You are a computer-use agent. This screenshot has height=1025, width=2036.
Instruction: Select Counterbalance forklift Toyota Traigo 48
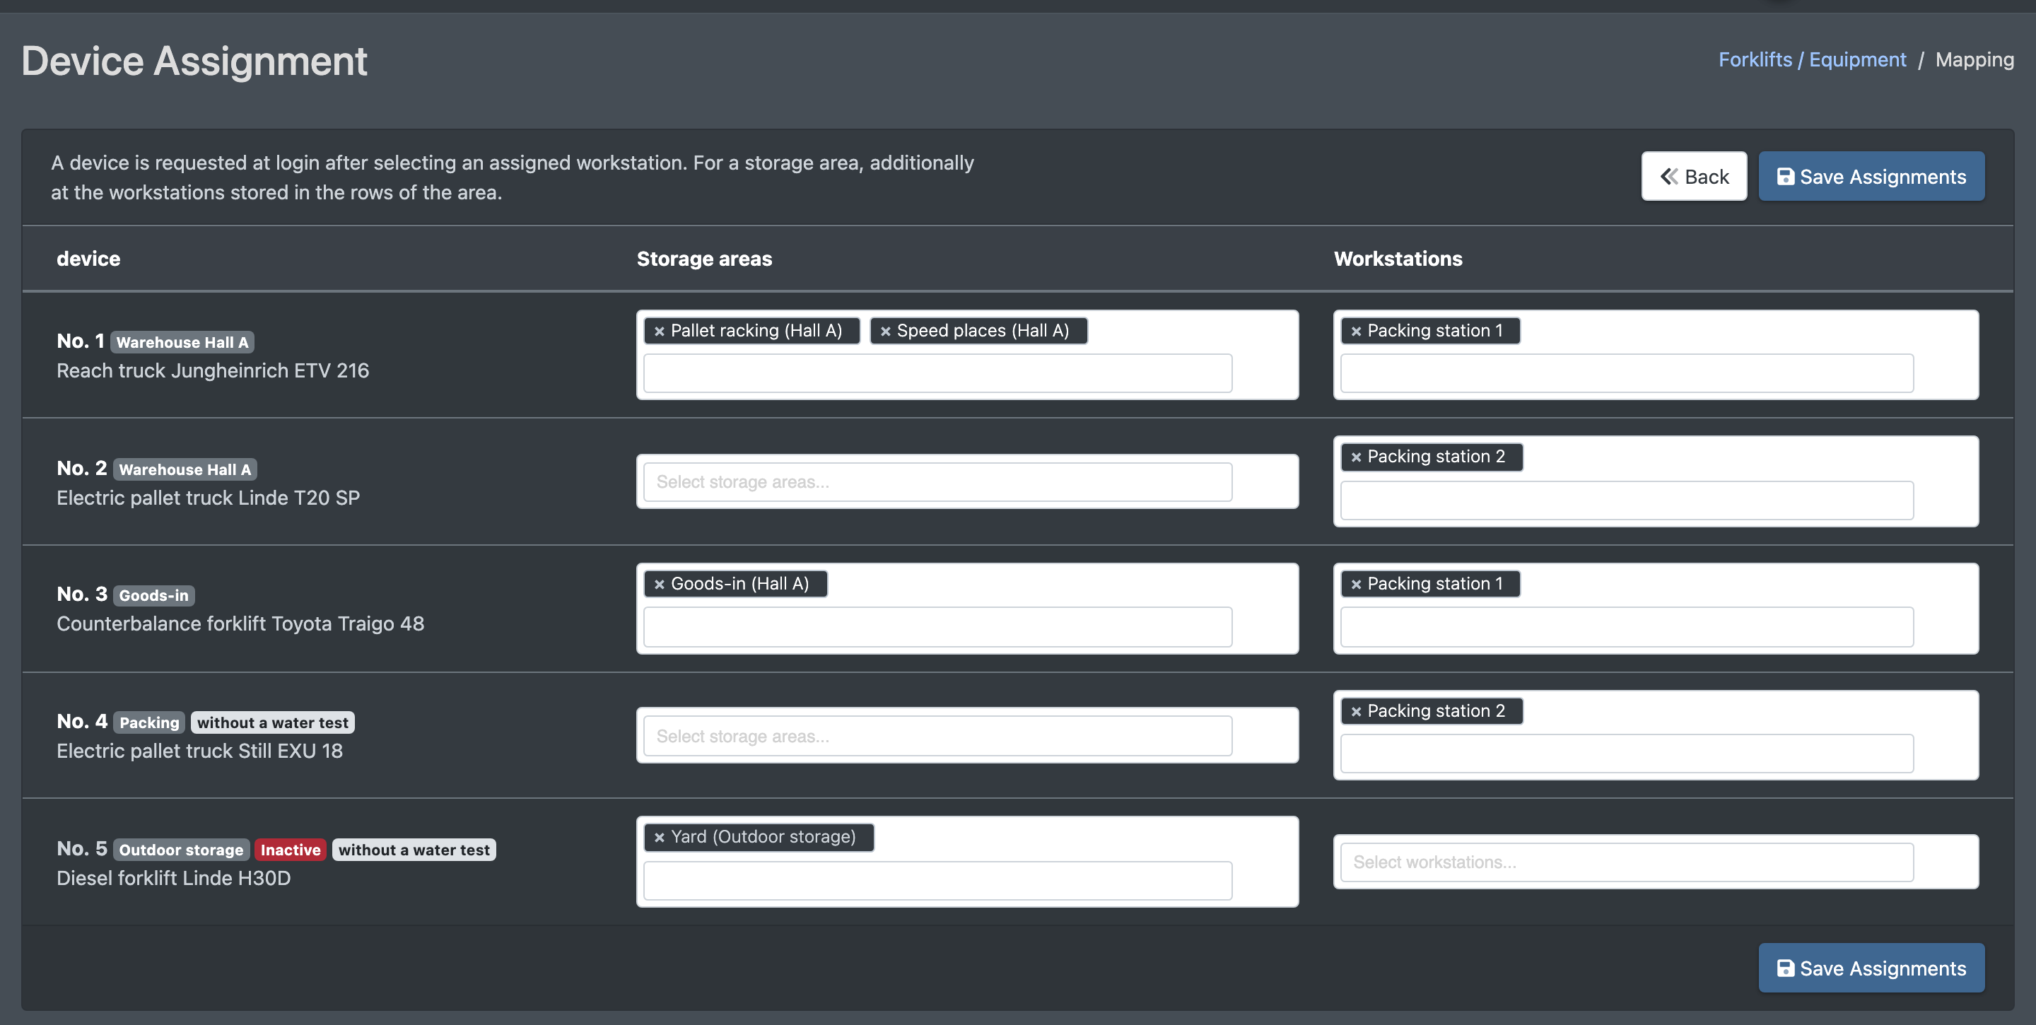(x=240, y=623)
